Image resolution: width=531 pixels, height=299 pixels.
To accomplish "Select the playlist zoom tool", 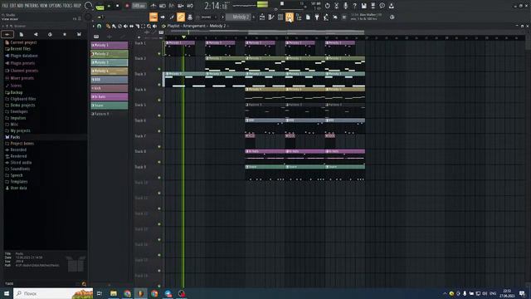I will click(149, 26).
